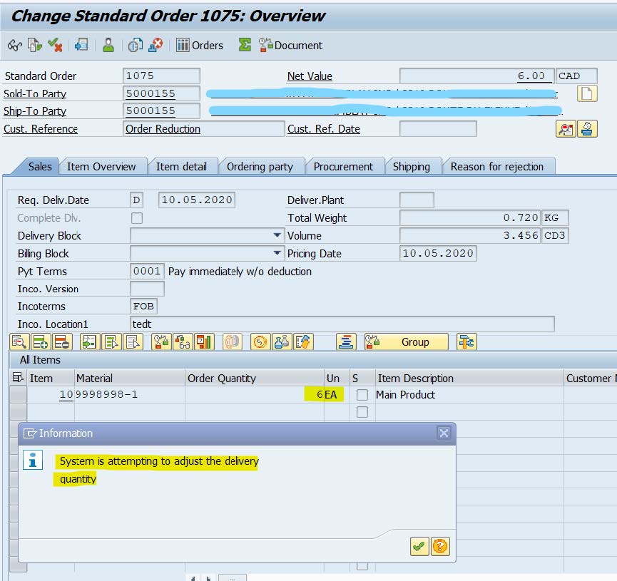The height and width of the screenshot is (581, 617).
Task: Click the green checkmark to confirm the Information dialog
Action: (x=419, y=547)
